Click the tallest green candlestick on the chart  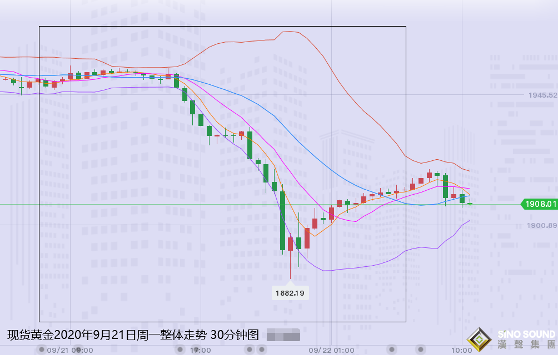pos(282,221)
